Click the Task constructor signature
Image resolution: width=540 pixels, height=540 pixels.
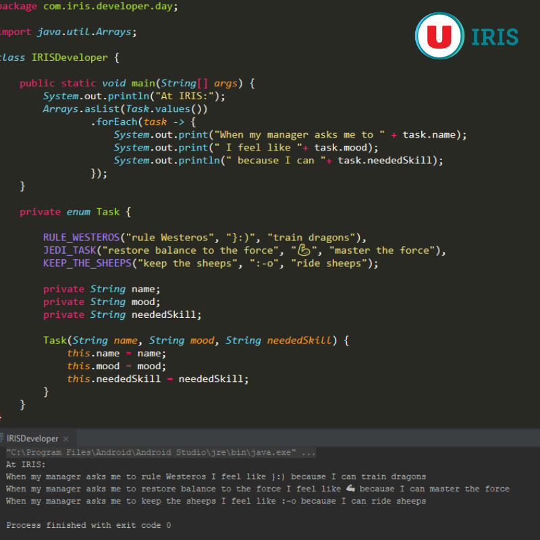[196, 341]
